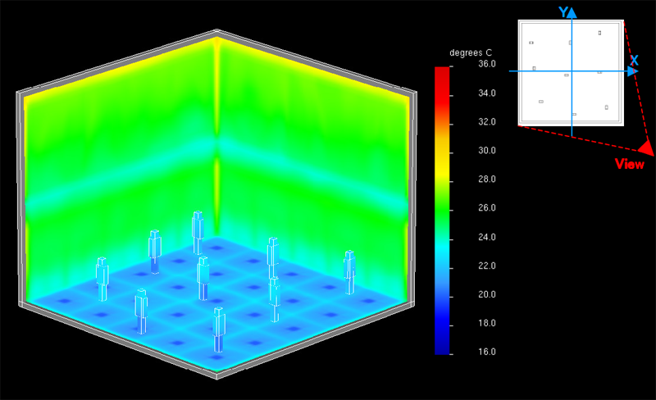Click the red "View" label

point(629,164)
